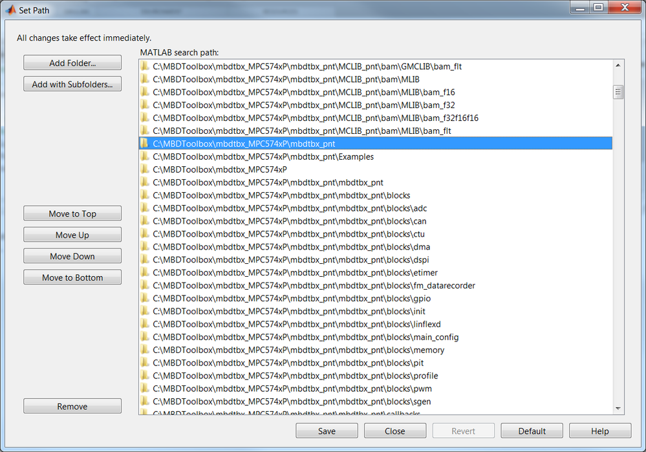Click folder icon of blocks\dspi row
This screenshot has width=646, height=452.
pyautogui.click(x=144, y=259)
